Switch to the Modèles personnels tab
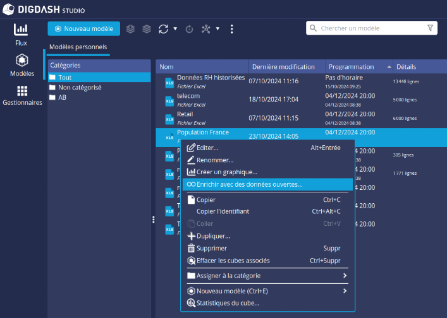The width and height of the screenshot is (447, 318). [x=78, y=47]
